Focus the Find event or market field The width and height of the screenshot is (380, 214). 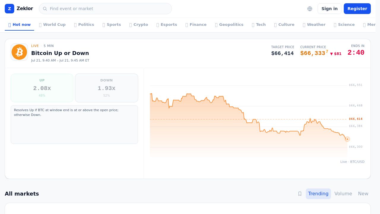coord(105,9)
